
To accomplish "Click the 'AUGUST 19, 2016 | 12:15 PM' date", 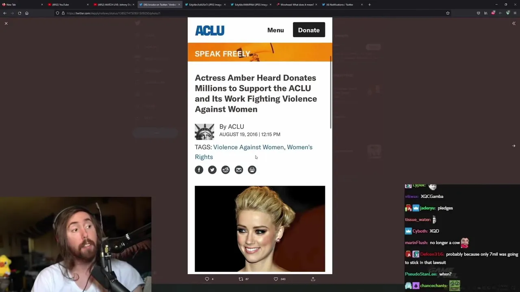I will click(250, 134).
